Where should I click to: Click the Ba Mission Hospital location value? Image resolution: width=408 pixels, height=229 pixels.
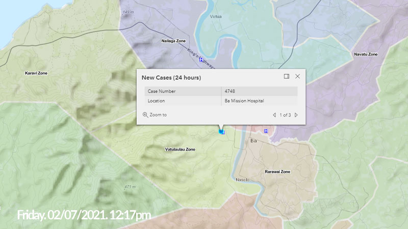coord(244,101)
